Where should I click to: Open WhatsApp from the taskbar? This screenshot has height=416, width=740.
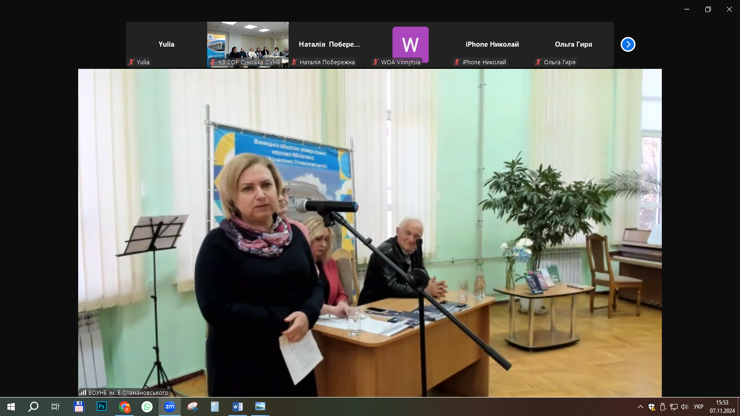point(147,407)
